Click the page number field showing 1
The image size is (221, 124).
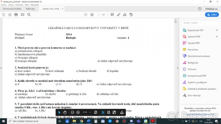pyautogui.click(x=99, y=15)
